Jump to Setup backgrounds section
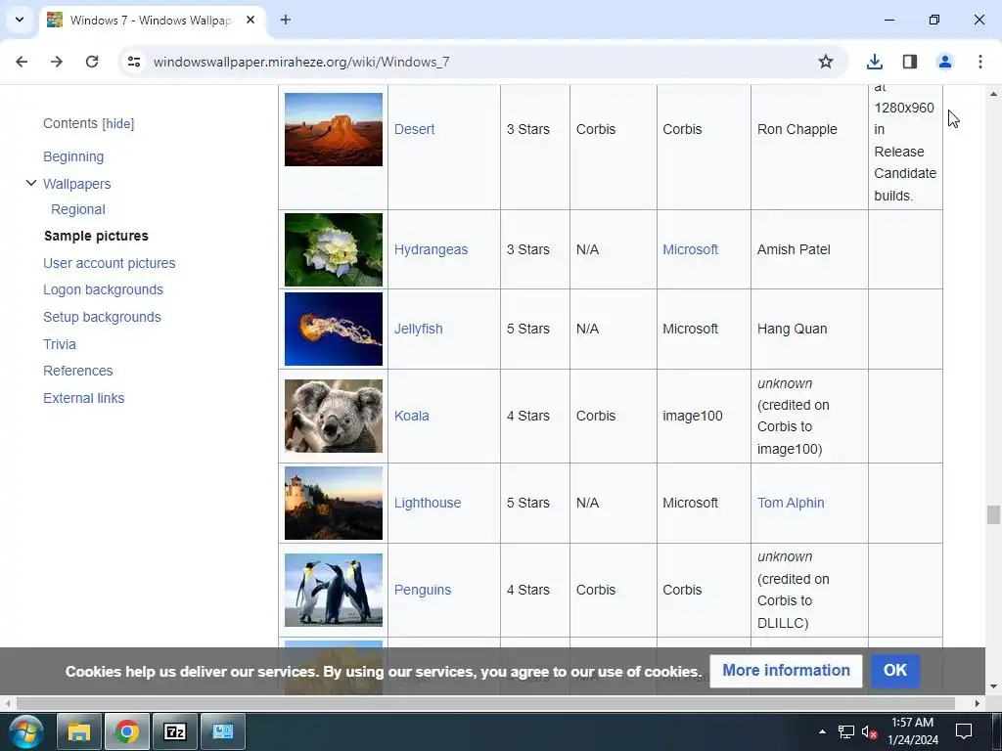Image resolution: width=1002 pixels, height=751 pixels. (x=102, y=318)
